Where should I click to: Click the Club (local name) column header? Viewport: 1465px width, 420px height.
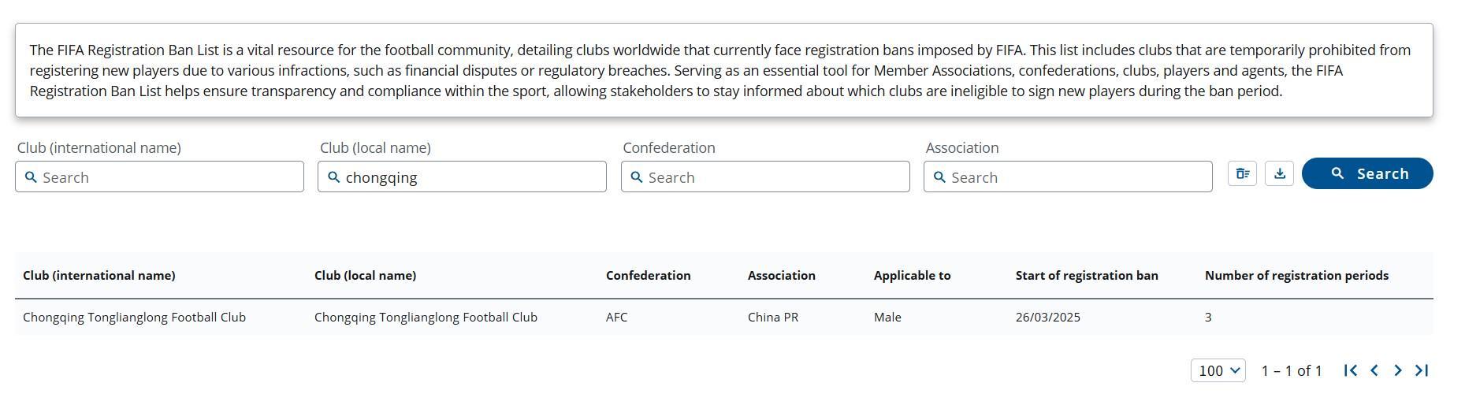365,276
